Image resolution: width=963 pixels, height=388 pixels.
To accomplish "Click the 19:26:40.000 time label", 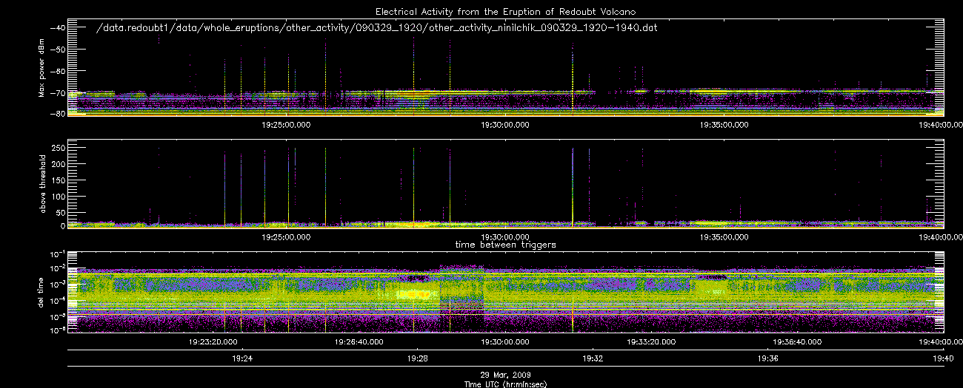I will [x=359, y=342].
